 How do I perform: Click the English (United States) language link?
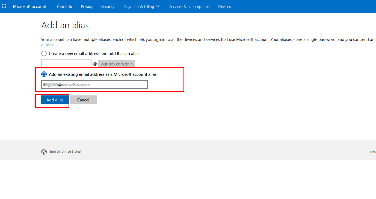pos(65,152)
